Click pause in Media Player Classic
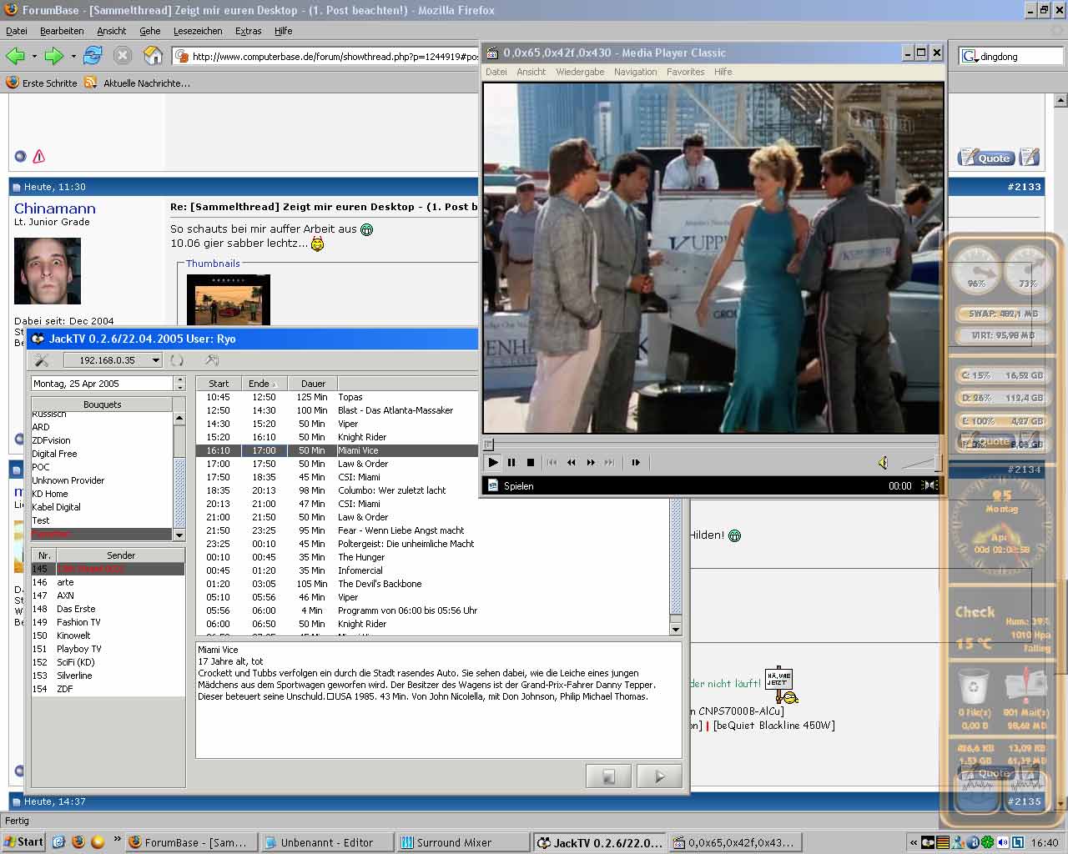Viewport: 1068px width, 854px height. click(x=511, y=462)
